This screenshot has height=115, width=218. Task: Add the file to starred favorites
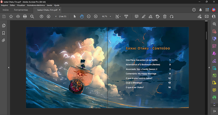(11, 16)
